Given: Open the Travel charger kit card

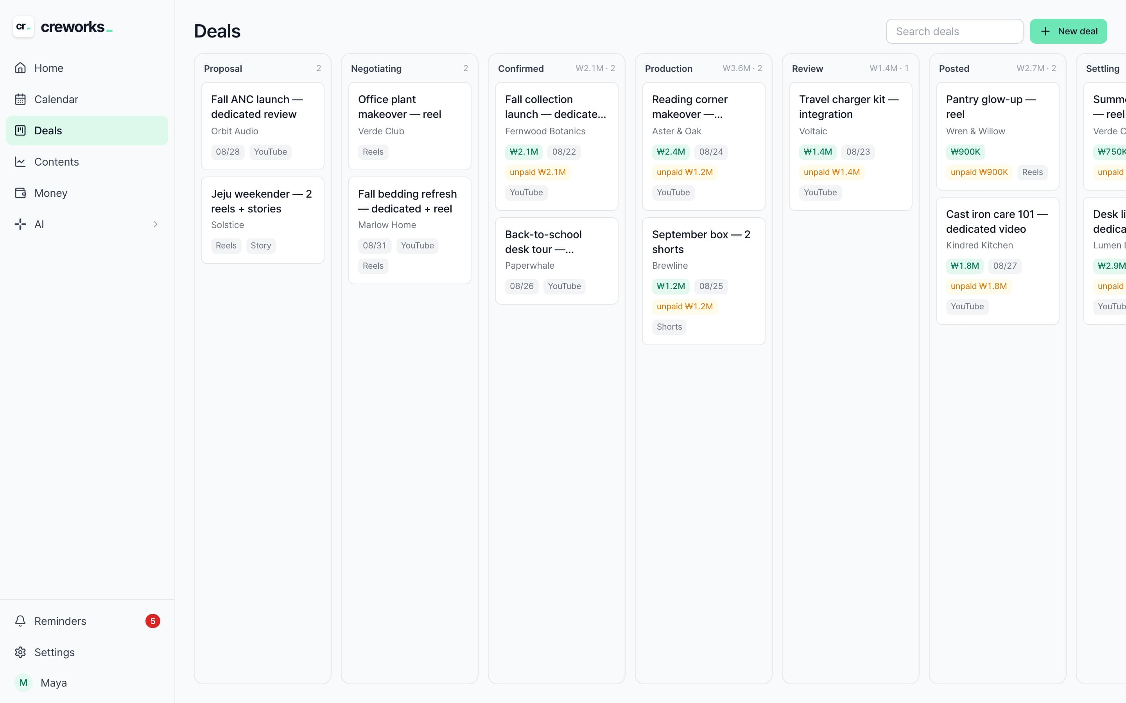Looking at the screenshot, I should click(850, 146).
